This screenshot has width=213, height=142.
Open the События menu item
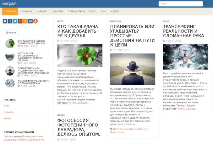[58, 11]
